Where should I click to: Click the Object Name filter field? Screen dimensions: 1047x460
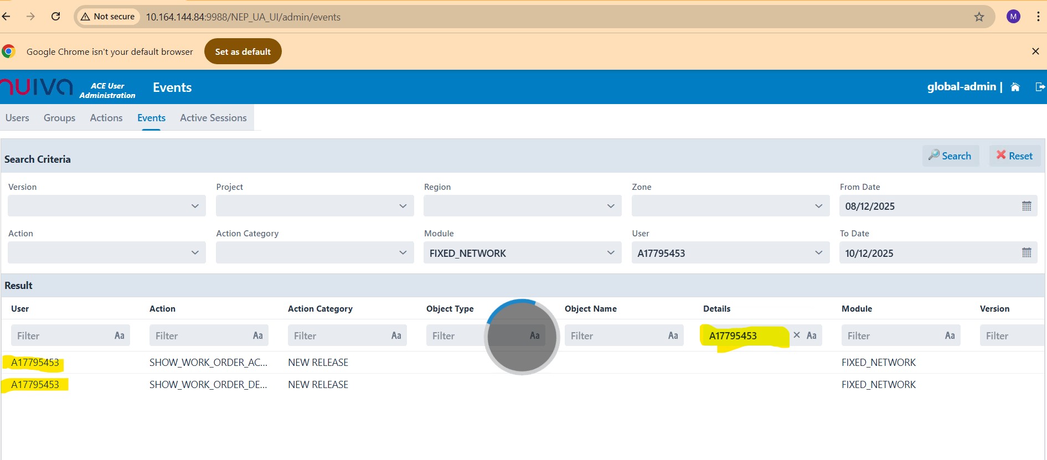click(615, 335)
